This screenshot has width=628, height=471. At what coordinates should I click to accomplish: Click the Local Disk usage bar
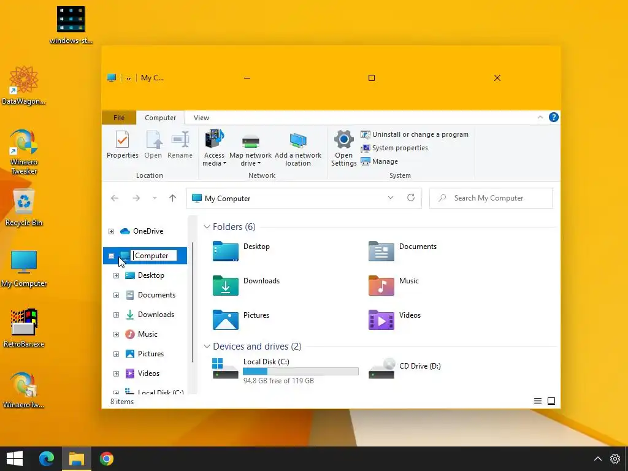(x=301, y=371)
